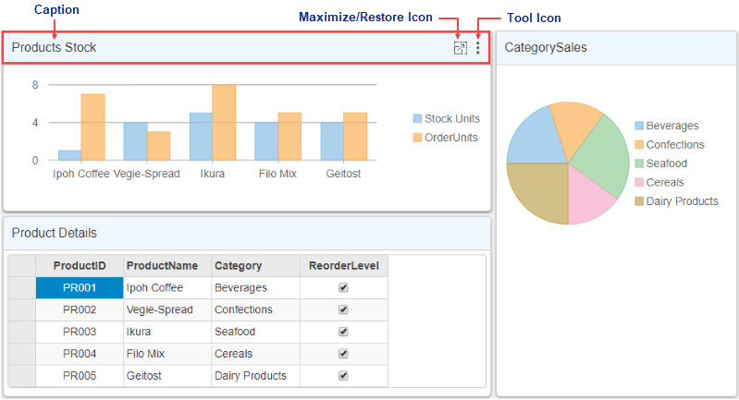Click the Product Details panel caption
The image size is (739, 400).
tap(54, 233)
